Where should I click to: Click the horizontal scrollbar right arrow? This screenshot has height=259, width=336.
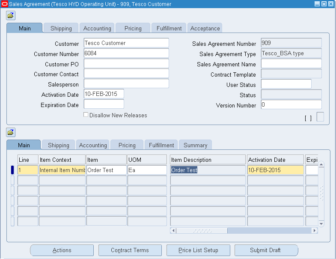[x=314, y=231]
